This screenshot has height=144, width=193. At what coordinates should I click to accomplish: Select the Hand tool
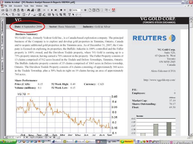(3, 15)
